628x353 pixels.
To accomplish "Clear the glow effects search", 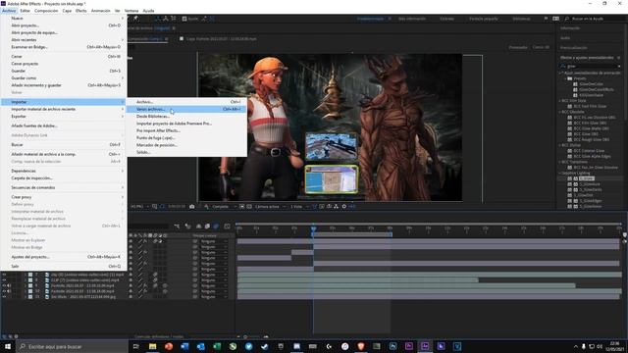I will tap(619, 66).
